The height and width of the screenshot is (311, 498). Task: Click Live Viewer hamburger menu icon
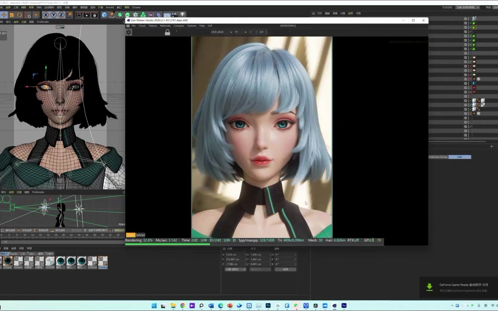(128, 26)
